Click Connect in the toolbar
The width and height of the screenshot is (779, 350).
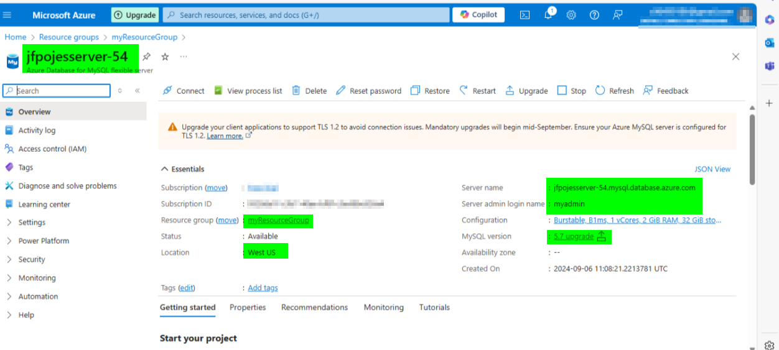(184, 91)
